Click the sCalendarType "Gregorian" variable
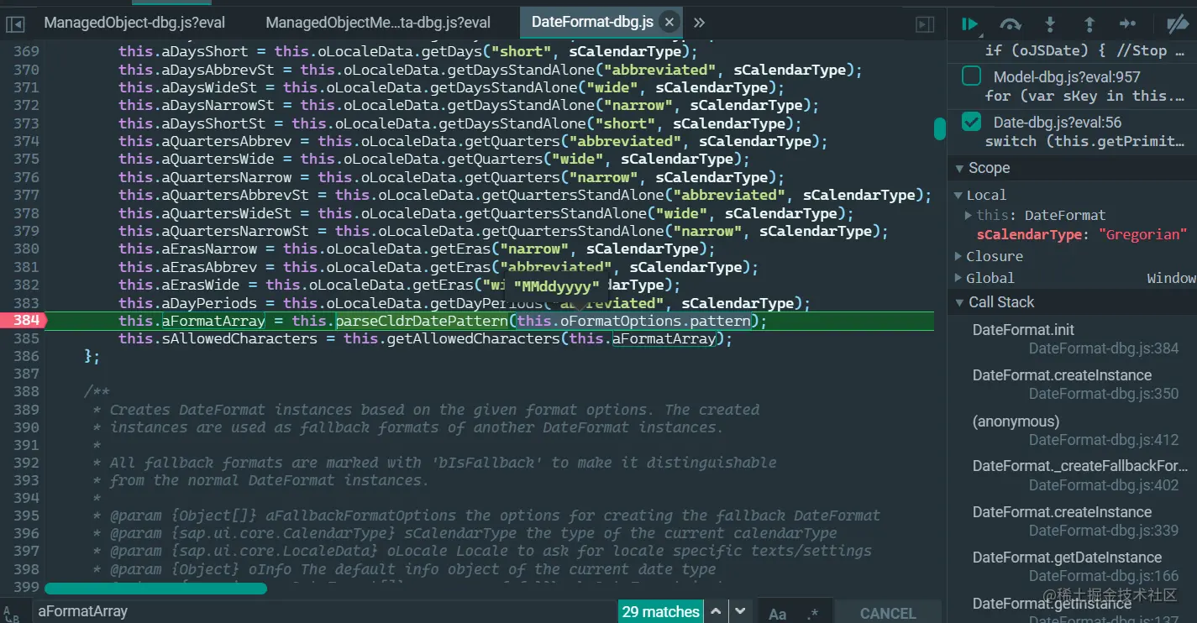Image resolution: width=1197 pixels, height=623 pixels. (1082, 235)
